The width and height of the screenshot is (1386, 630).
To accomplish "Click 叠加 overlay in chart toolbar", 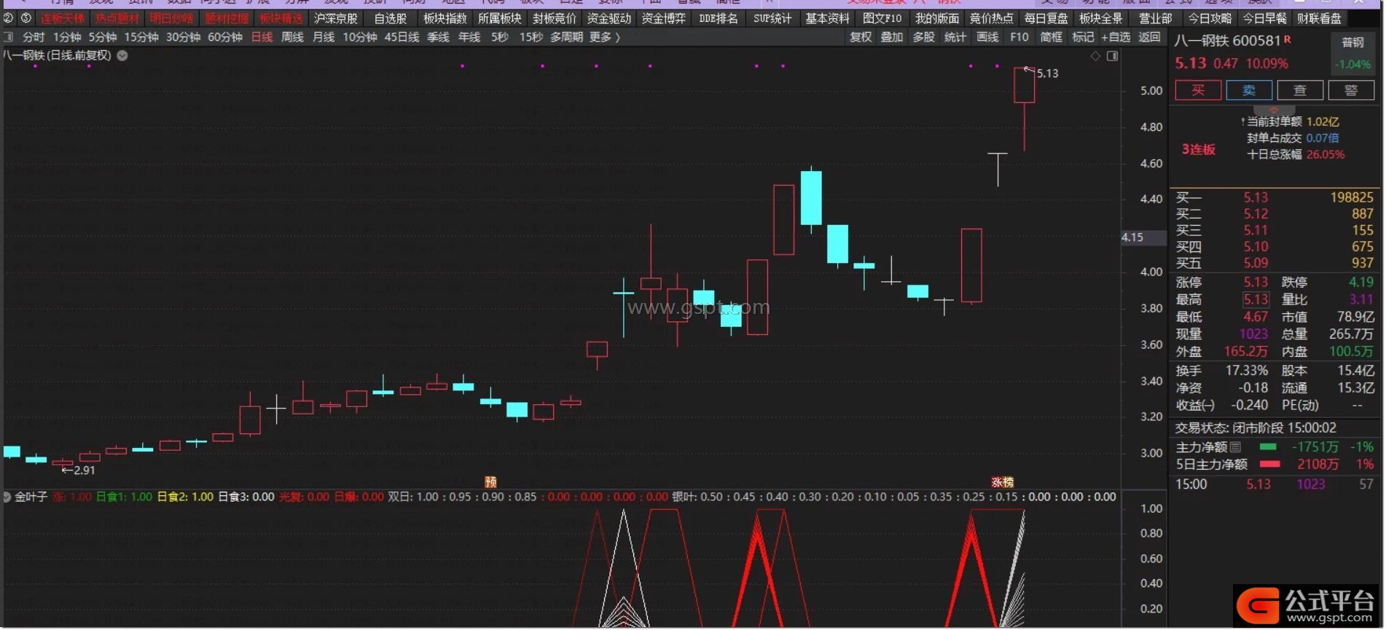I will [x=892, y=37].
